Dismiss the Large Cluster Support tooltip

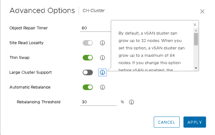tap(195, 25)
